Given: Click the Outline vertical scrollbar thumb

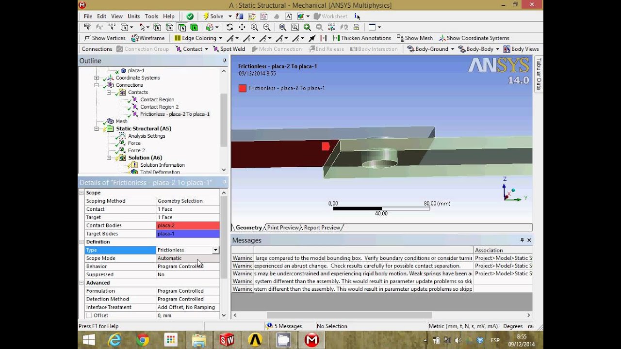Looking at the screenshot, I should 224,120.
